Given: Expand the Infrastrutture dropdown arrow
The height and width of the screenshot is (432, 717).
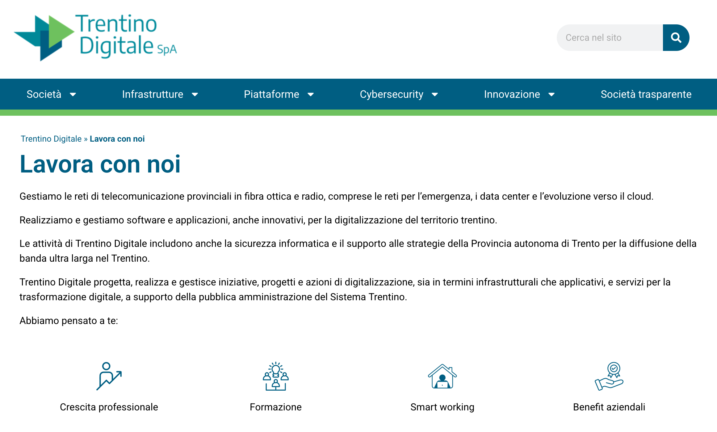Looking at the screenshot, I should click(195, 94).
